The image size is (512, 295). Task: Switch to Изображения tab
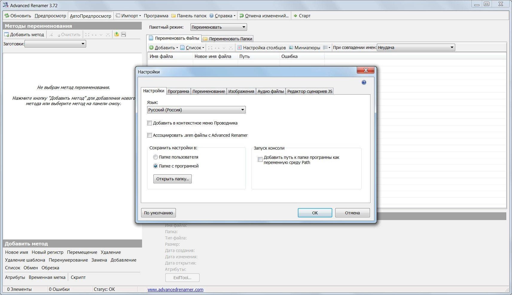[x=241, y=91]
